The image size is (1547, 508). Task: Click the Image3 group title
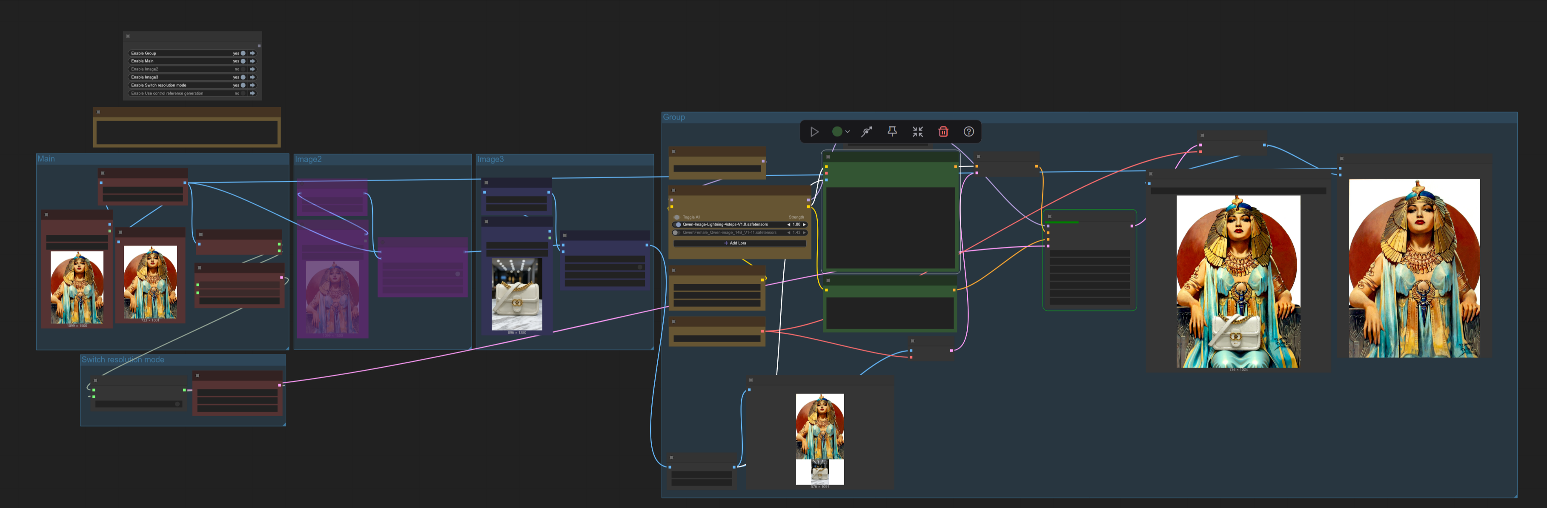pyautogui.click(x=490, y=159)
